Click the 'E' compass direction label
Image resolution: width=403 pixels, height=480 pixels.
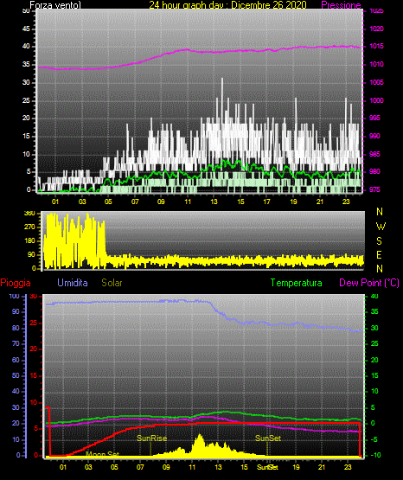(x=379, y=254)
